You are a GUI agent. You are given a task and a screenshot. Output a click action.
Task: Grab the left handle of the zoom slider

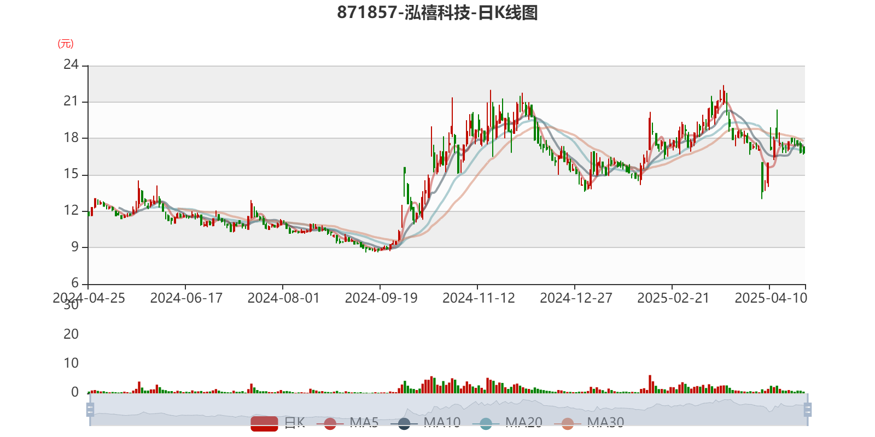click(x=89, y=409)
